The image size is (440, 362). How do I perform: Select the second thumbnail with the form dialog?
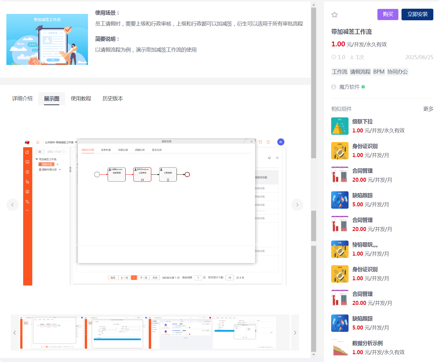[x=116, y=333]
